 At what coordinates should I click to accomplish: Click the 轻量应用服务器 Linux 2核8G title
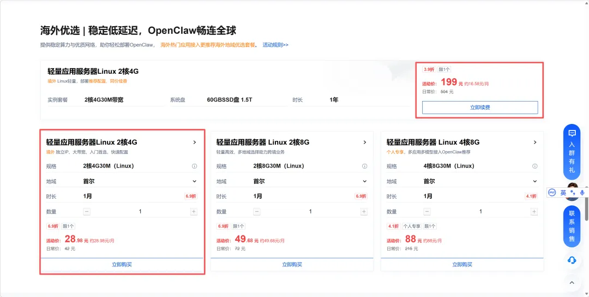[x=263, y=142]
